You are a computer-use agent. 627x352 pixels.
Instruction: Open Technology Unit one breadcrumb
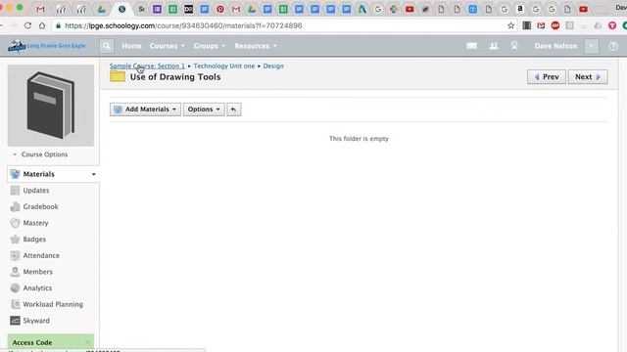[x=224, y=66]
